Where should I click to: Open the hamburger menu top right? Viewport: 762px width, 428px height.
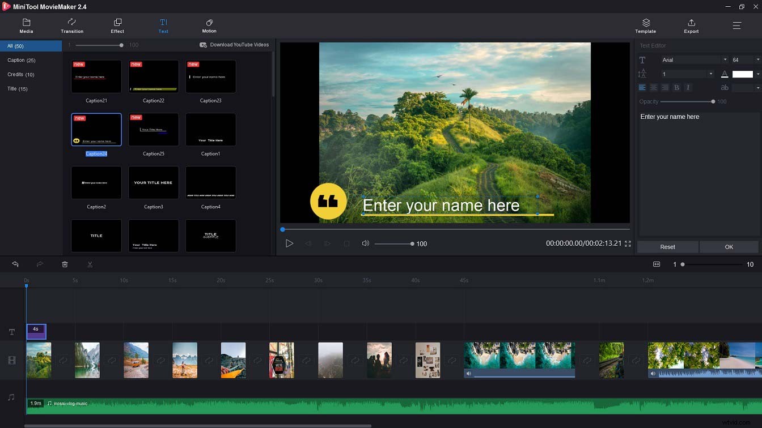(737, 25)
